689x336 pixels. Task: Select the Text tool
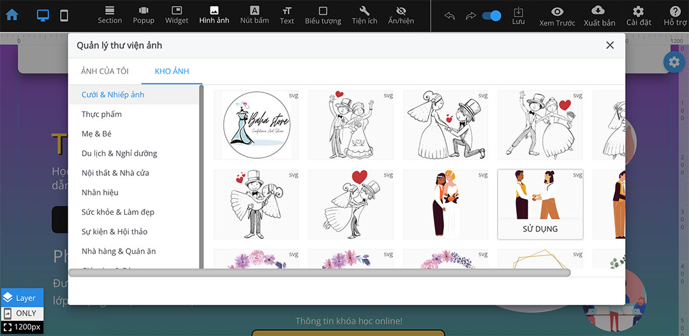pos(287,15)
